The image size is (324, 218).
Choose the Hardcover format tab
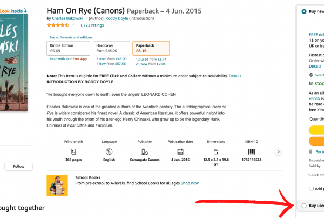coord(111,48)
